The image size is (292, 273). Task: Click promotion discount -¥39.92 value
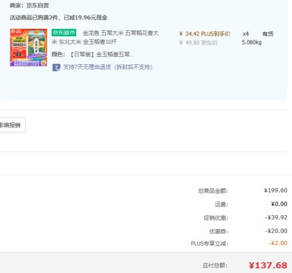pyautogui.click(x=276, y=217)
